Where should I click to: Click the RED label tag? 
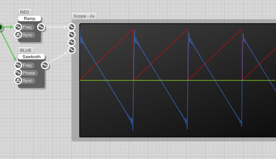tap(25, 12)
